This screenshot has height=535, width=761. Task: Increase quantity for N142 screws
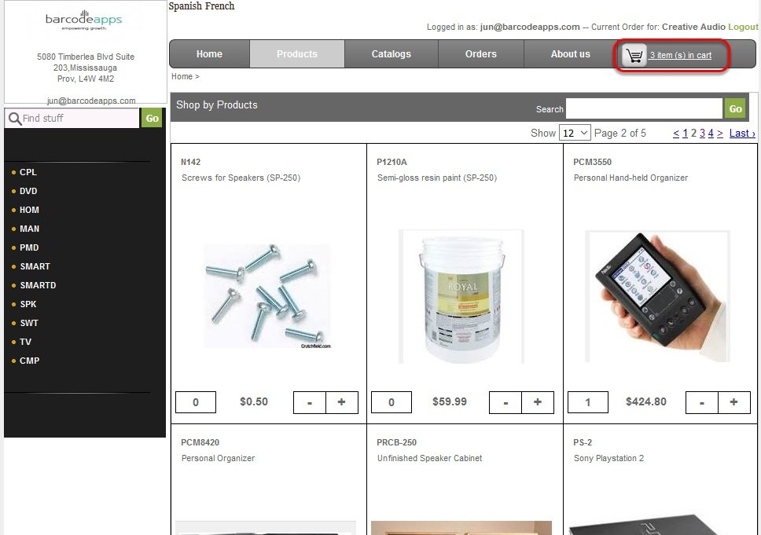coord(342,402)
